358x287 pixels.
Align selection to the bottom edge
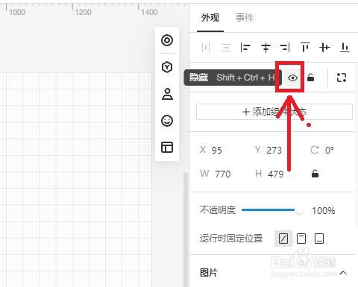(x=345, y=47)
